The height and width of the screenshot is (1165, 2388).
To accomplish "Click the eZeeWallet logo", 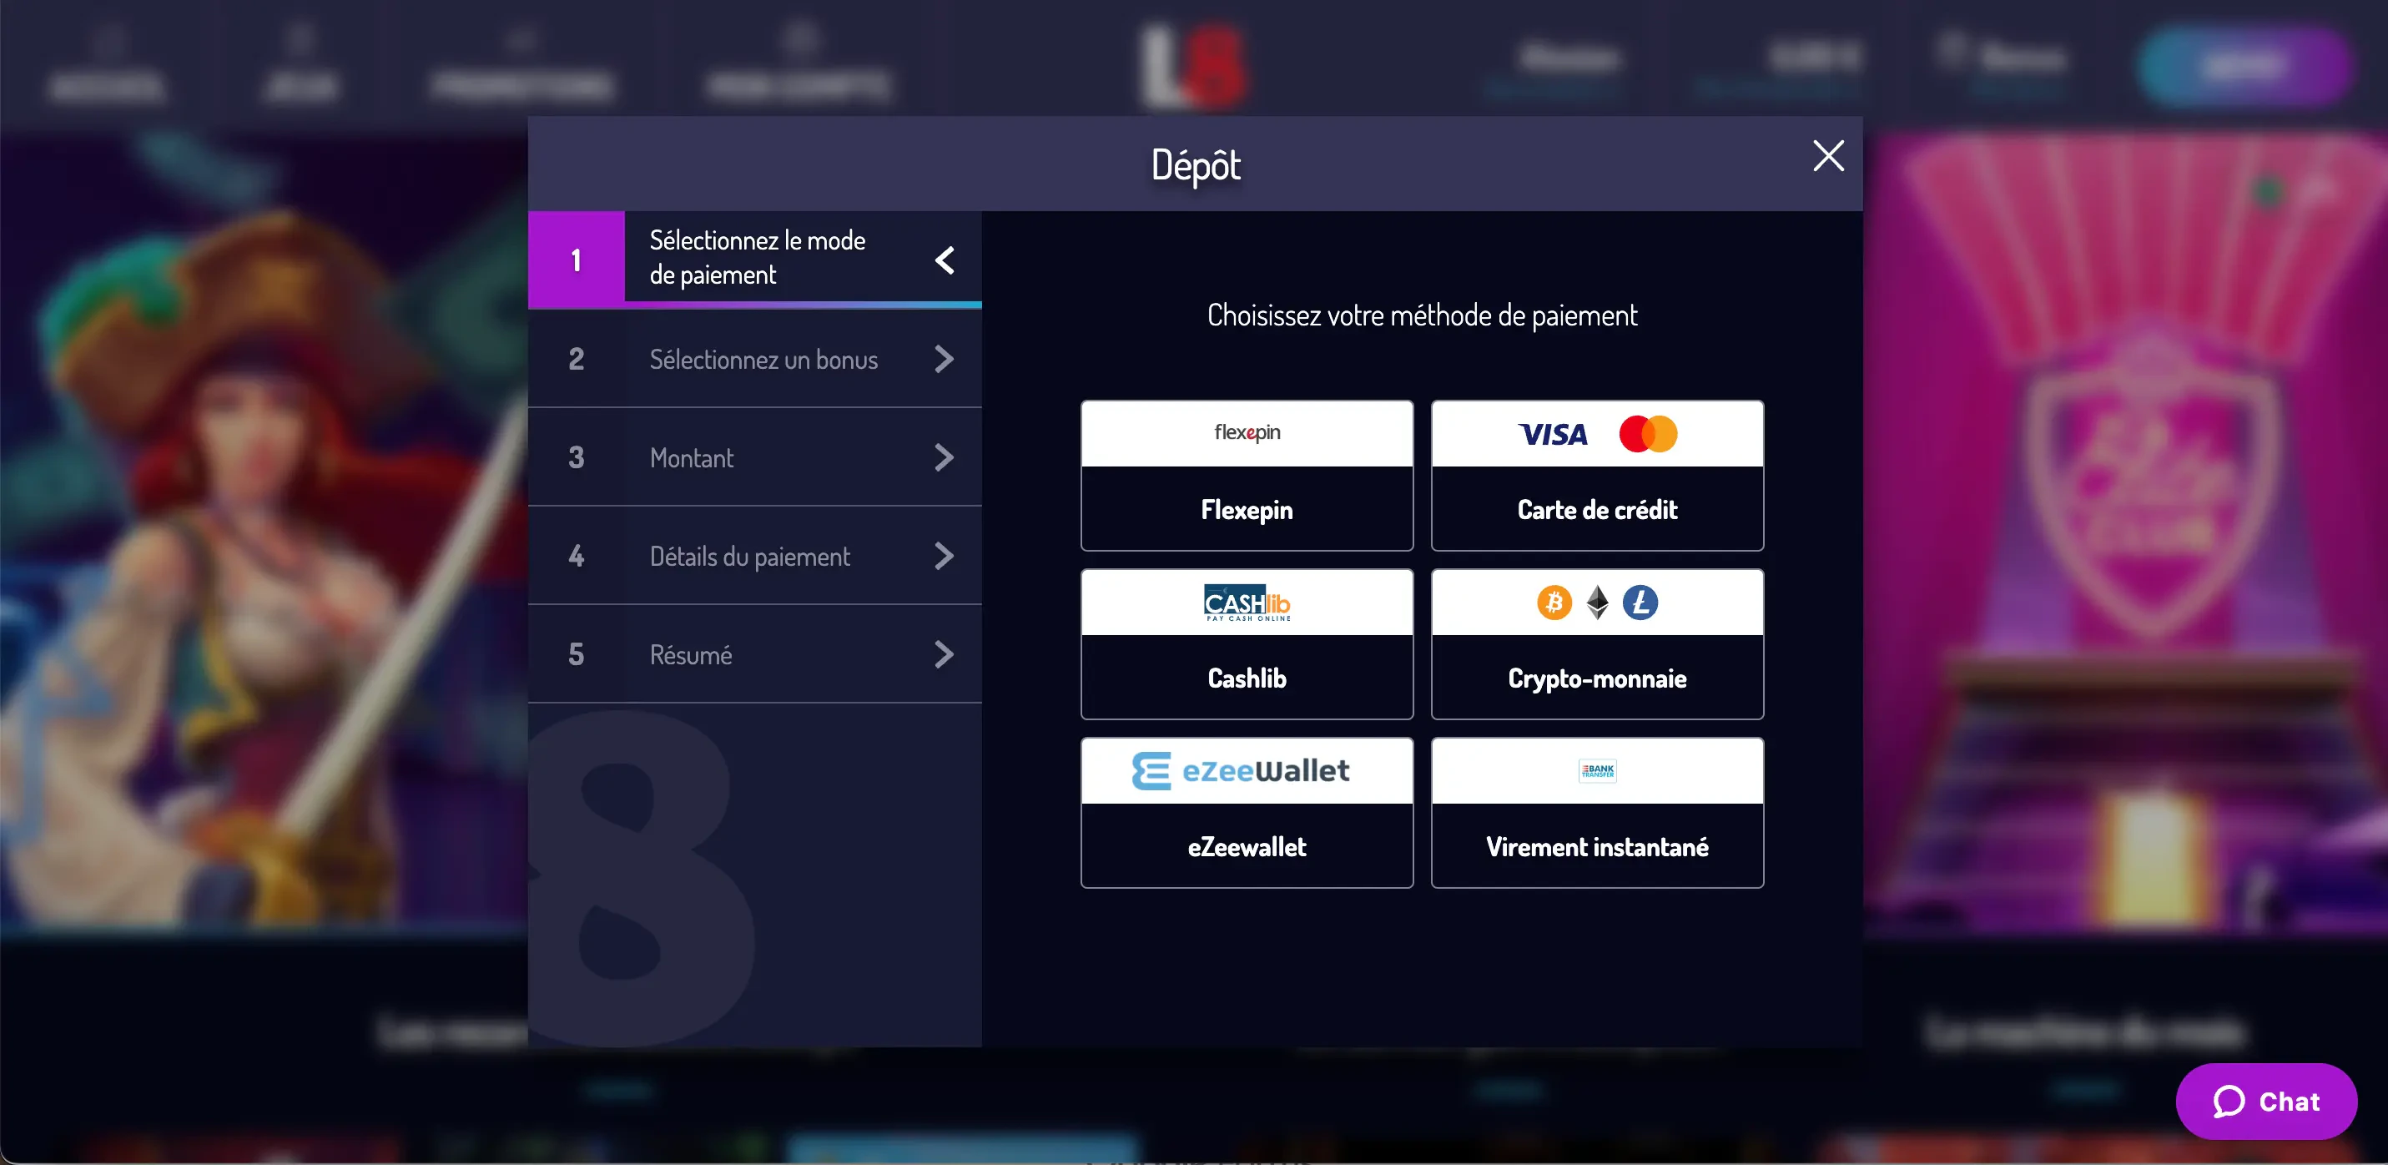I will (1241, 771).
